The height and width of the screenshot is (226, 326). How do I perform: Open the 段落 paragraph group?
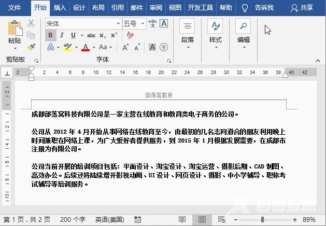[187, 34]
